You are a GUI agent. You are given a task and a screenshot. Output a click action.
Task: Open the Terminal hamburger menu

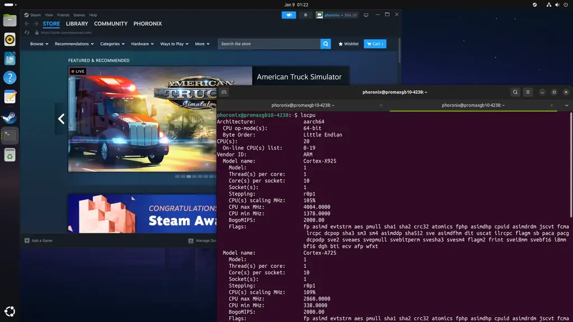tap(528, 92)
